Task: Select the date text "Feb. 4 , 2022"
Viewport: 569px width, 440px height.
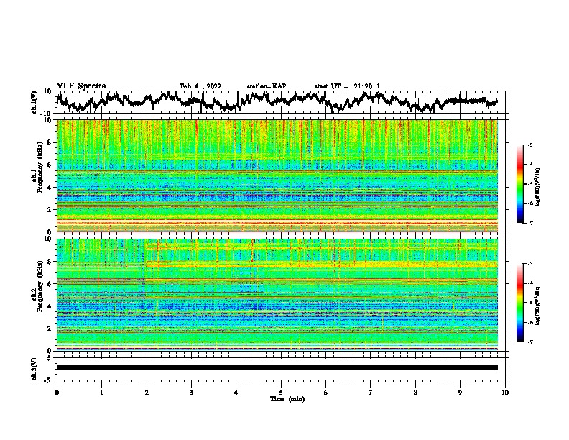Action: [200, 86]
